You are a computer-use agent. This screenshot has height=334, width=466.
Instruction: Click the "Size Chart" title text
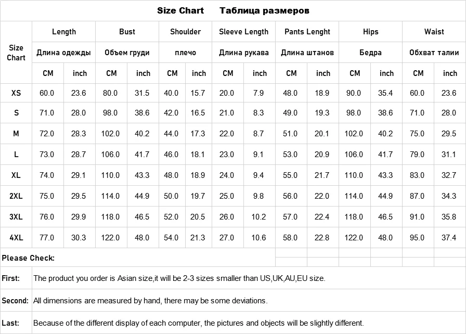180,10
